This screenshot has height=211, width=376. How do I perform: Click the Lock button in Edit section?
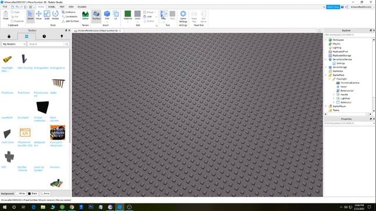click(x=147, y=16)
